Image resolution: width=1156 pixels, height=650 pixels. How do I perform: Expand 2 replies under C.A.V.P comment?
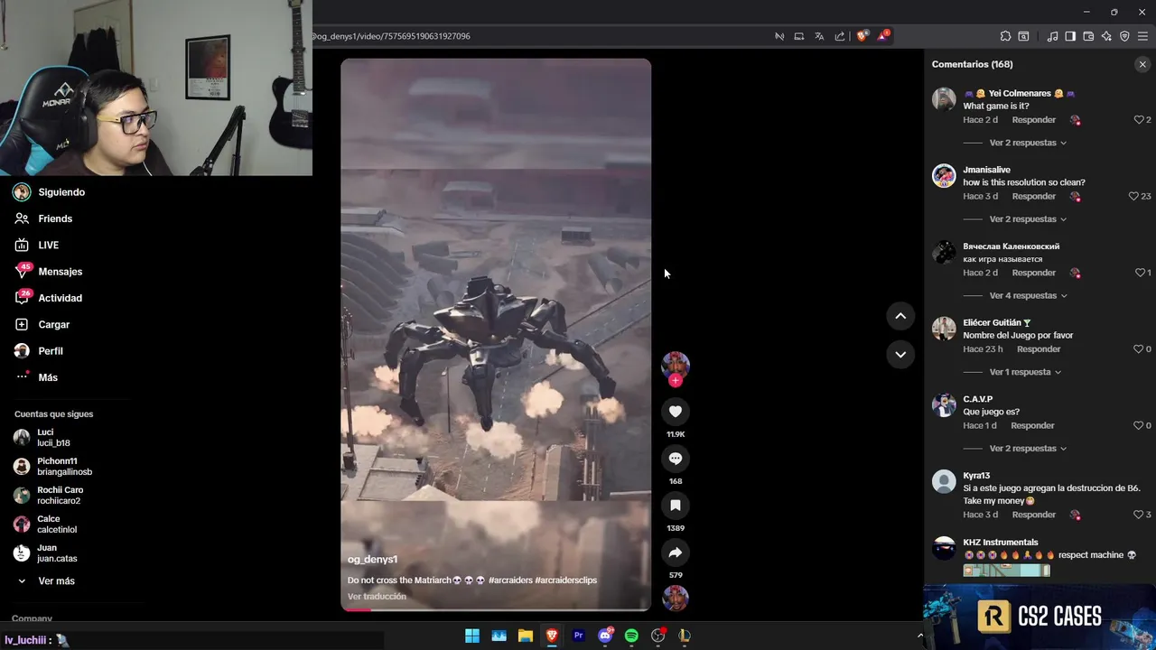point(1028,449)
